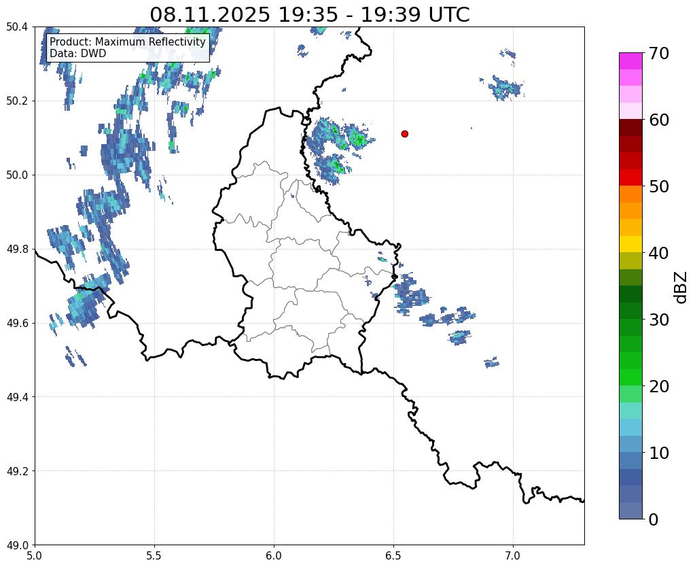Pick the yellow 40 dBZ colorbar swatch
Image resolution: width=695 pixels, height=567 pixels.
point(630,245)
